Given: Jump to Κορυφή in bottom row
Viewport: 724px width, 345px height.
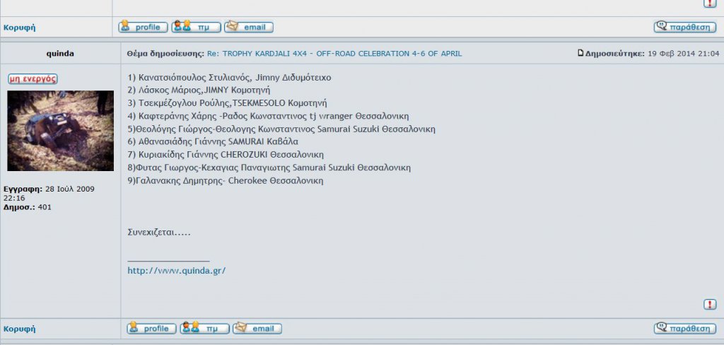Looking at the screenshot, I should [19, 329].
